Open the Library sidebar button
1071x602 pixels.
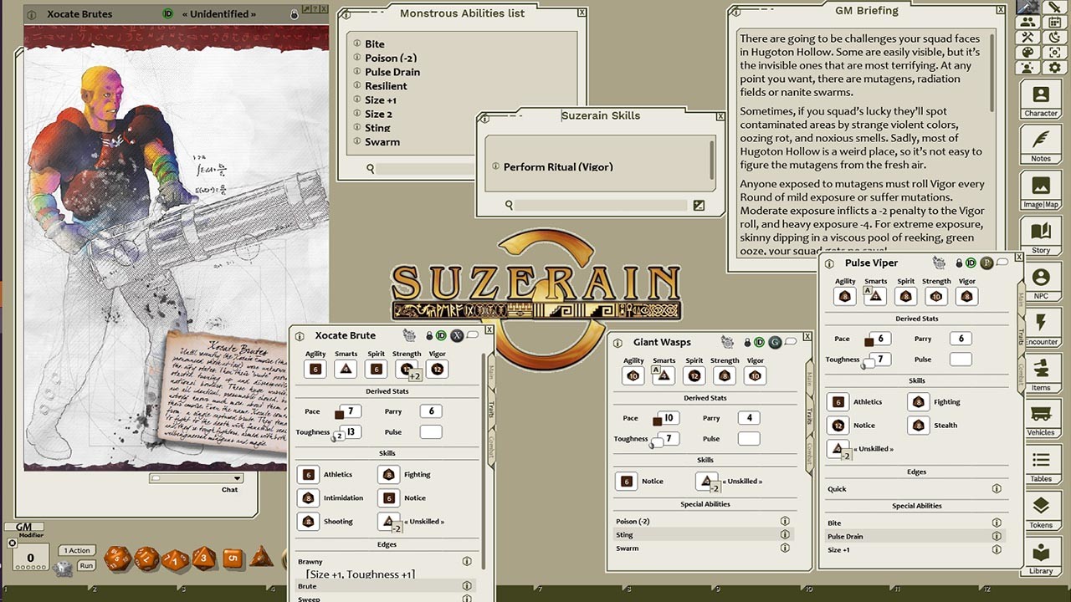point(1040,557)
